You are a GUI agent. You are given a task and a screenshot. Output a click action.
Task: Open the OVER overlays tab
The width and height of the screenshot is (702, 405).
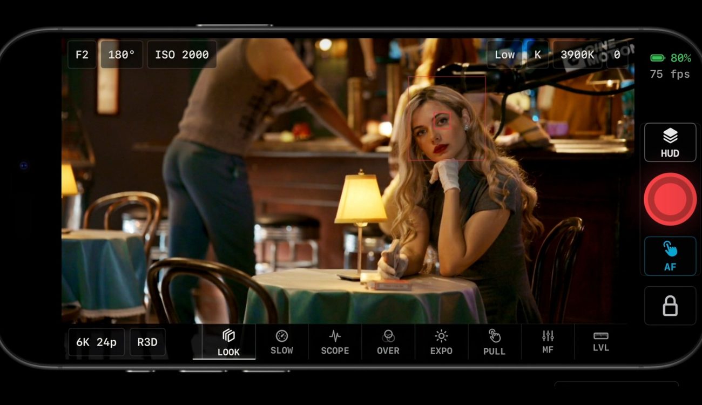pyautogui.click(x=388, y=342)
